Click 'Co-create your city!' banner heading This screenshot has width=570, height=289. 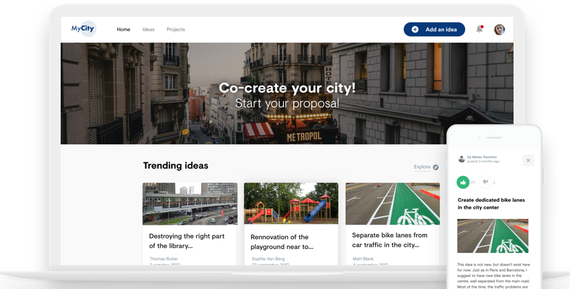point(287,88)
